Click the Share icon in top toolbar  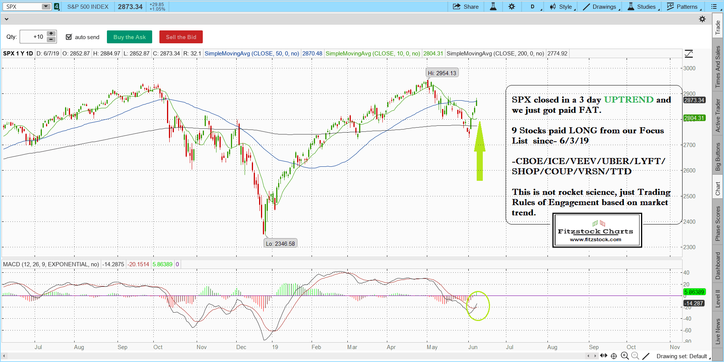click(x=457, y=7)
